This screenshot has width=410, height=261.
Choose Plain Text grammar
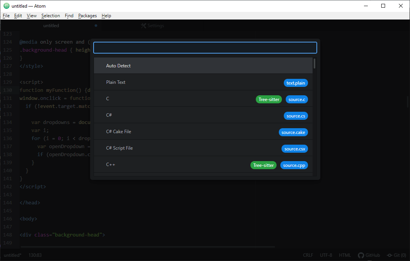203,82
